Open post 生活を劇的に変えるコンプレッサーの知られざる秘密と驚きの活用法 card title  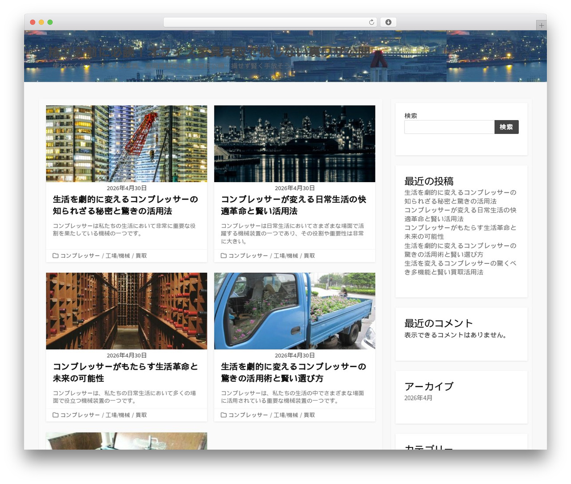(125, 205)
